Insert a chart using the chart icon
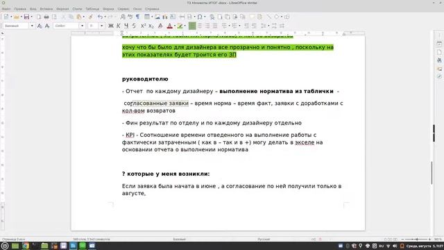Image resolution: width=444 pixels, height=250 pixels. (165, 17)
